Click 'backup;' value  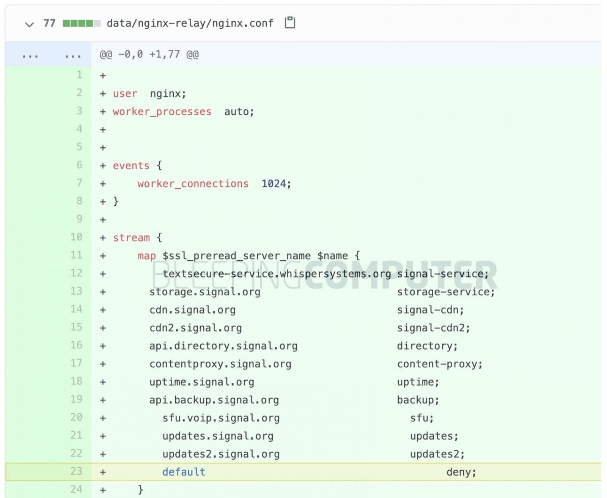[418, 400]
